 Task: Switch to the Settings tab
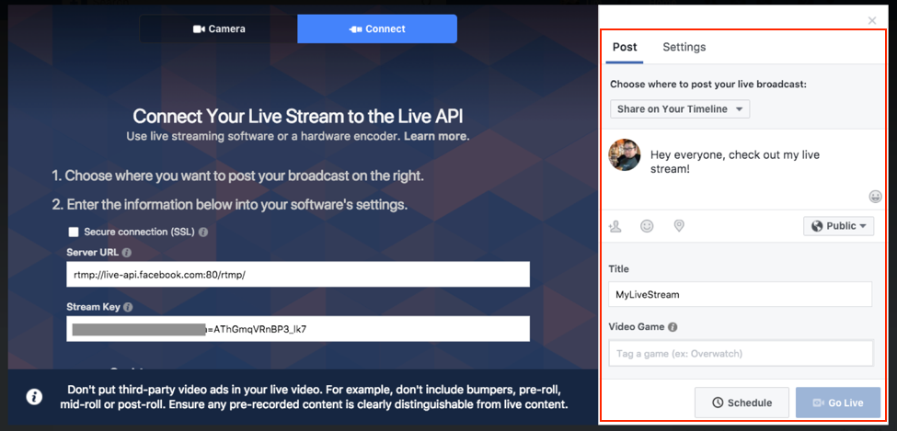684,48
